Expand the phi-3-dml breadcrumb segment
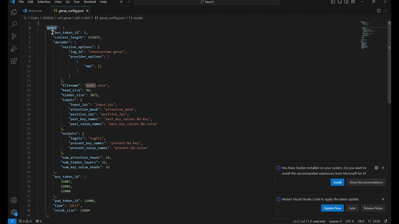Screen dimensions: 399x224 point(82,18)
